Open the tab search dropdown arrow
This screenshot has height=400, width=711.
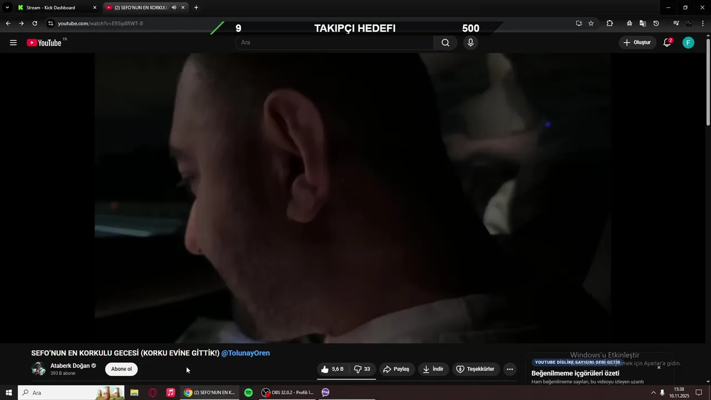click(7, 8)
